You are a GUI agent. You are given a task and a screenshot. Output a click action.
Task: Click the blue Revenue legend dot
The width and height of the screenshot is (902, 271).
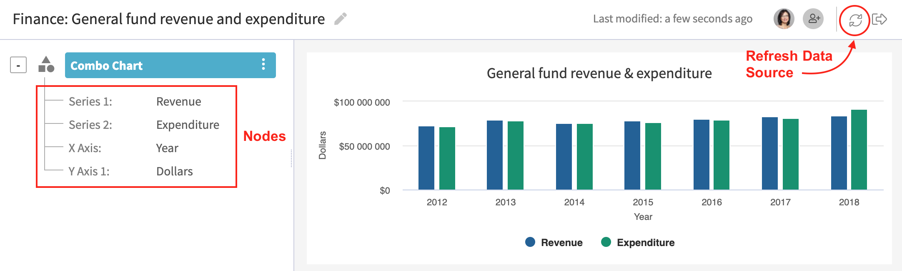[x=530, y=242]
